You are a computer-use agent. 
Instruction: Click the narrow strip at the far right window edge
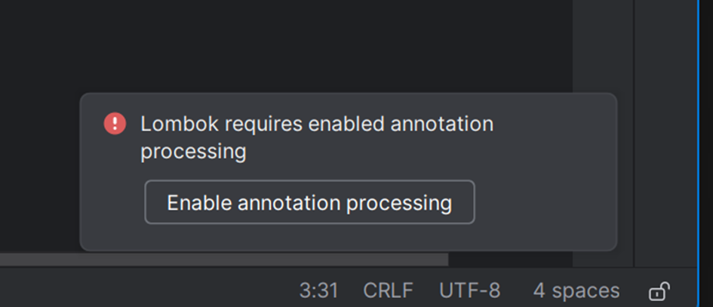[706, 151]
